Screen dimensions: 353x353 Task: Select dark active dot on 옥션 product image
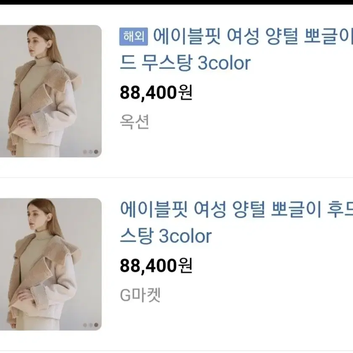point(96,152)
